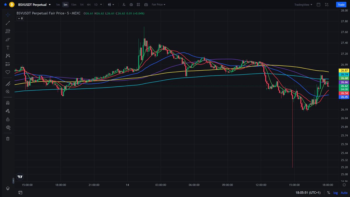Switch to the 5m timeframe

(x=65, y=5)
